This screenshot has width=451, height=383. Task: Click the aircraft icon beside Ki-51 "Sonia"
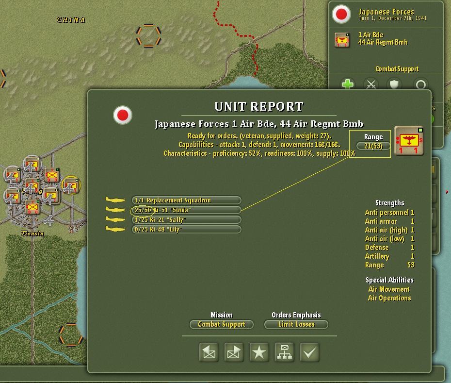pyautogui.click(x=115, y=210)
